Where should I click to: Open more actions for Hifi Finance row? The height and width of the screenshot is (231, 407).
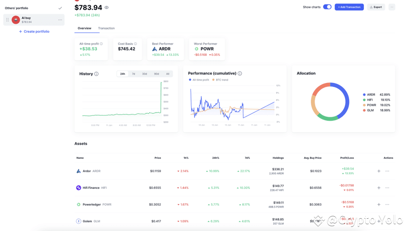click(x=387, y=188)
